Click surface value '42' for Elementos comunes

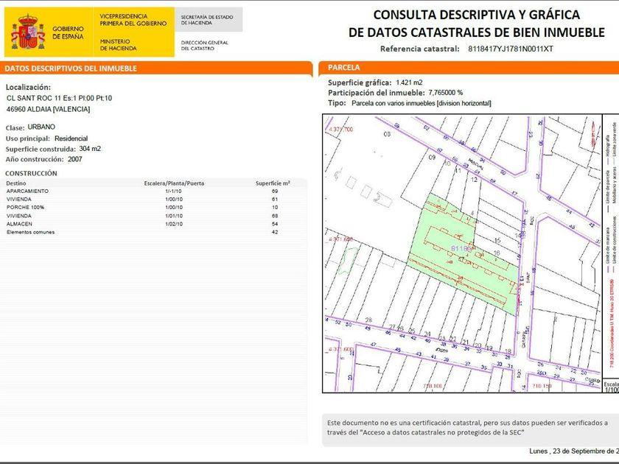(x=275, y=232)
